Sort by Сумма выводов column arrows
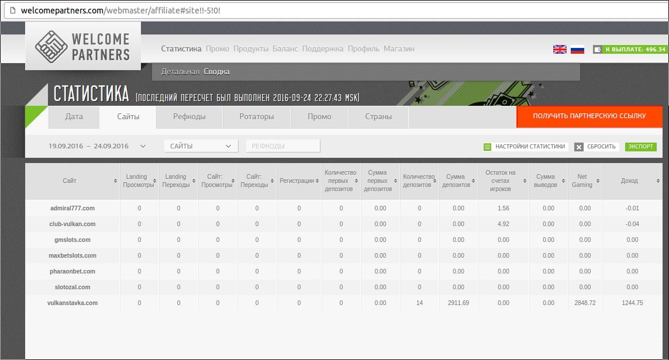The width and height of the screenshot is (669, 360). pos(563,181)
